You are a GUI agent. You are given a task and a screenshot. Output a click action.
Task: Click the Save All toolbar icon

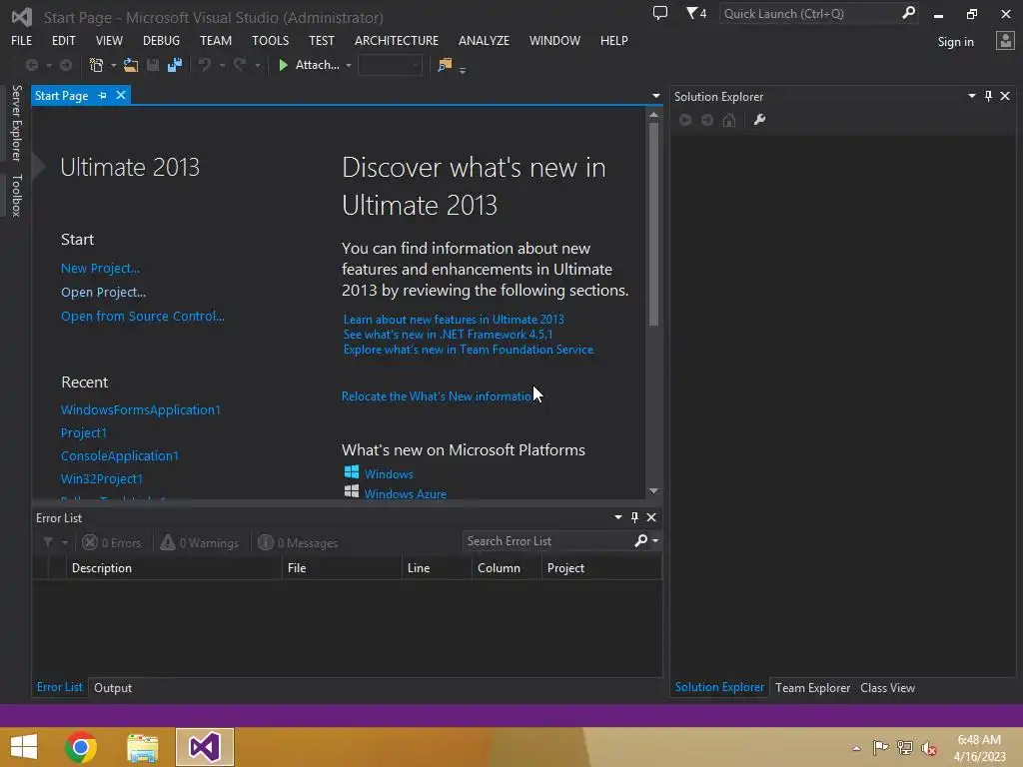[x=174, y=65]
